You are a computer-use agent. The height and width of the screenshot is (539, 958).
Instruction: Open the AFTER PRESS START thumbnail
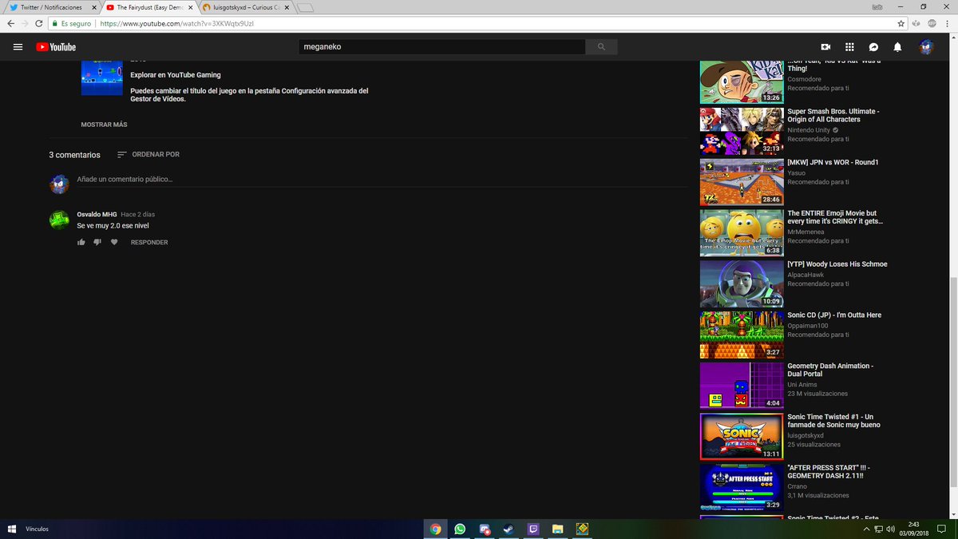tap(742, 487)
